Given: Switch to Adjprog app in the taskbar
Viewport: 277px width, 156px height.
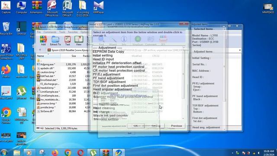Looking at the screenshot, I should (x=119, y=153).
